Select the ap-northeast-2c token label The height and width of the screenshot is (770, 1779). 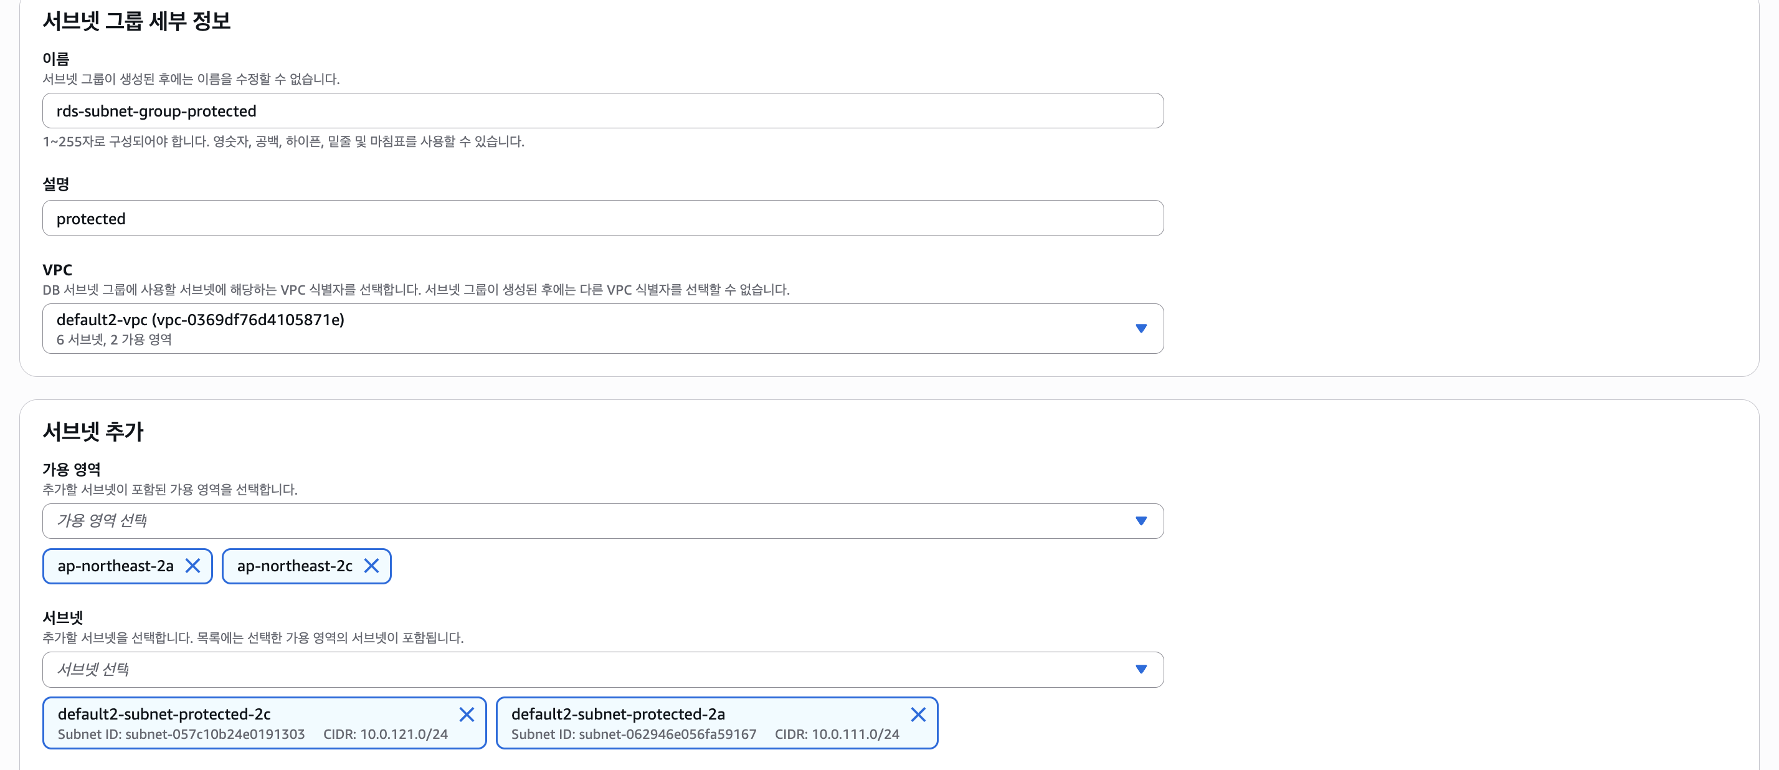tap(295, 566)
